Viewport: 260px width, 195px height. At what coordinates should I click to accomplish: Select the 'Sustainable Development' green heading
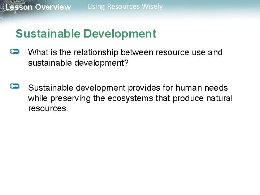tap(86, 34)
